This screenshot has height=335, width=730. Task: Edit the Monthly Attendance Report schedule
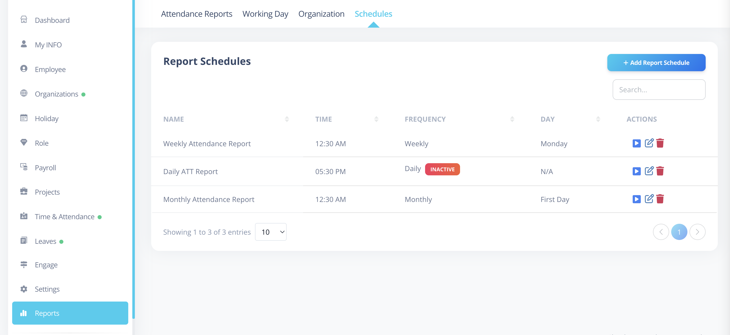click(649, 199)
